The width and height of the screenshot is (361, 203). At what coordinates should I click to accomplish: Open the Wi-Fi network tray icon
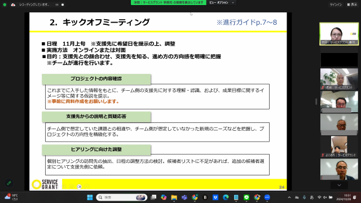click(319, 197)
